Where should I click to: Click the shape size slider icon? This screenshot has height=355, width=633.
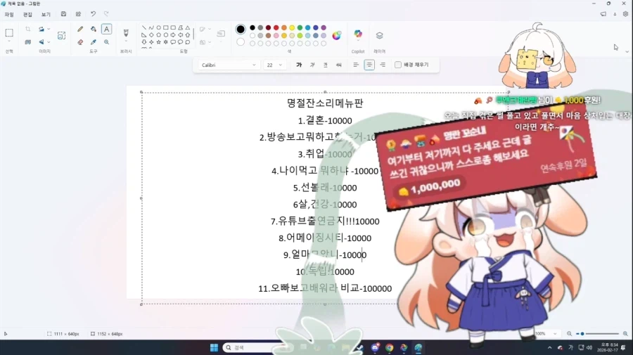(x=221, y=34)
